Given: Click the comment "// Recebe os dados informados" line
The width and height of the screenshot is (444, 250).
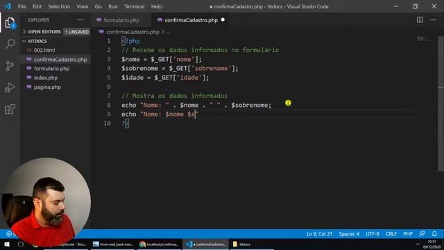Looking at the screenshot, I should click(200, 50).
